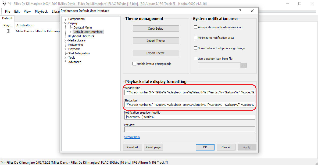Collapse the Display tree node
Viewport: 318px width, 165px height.
65,23
